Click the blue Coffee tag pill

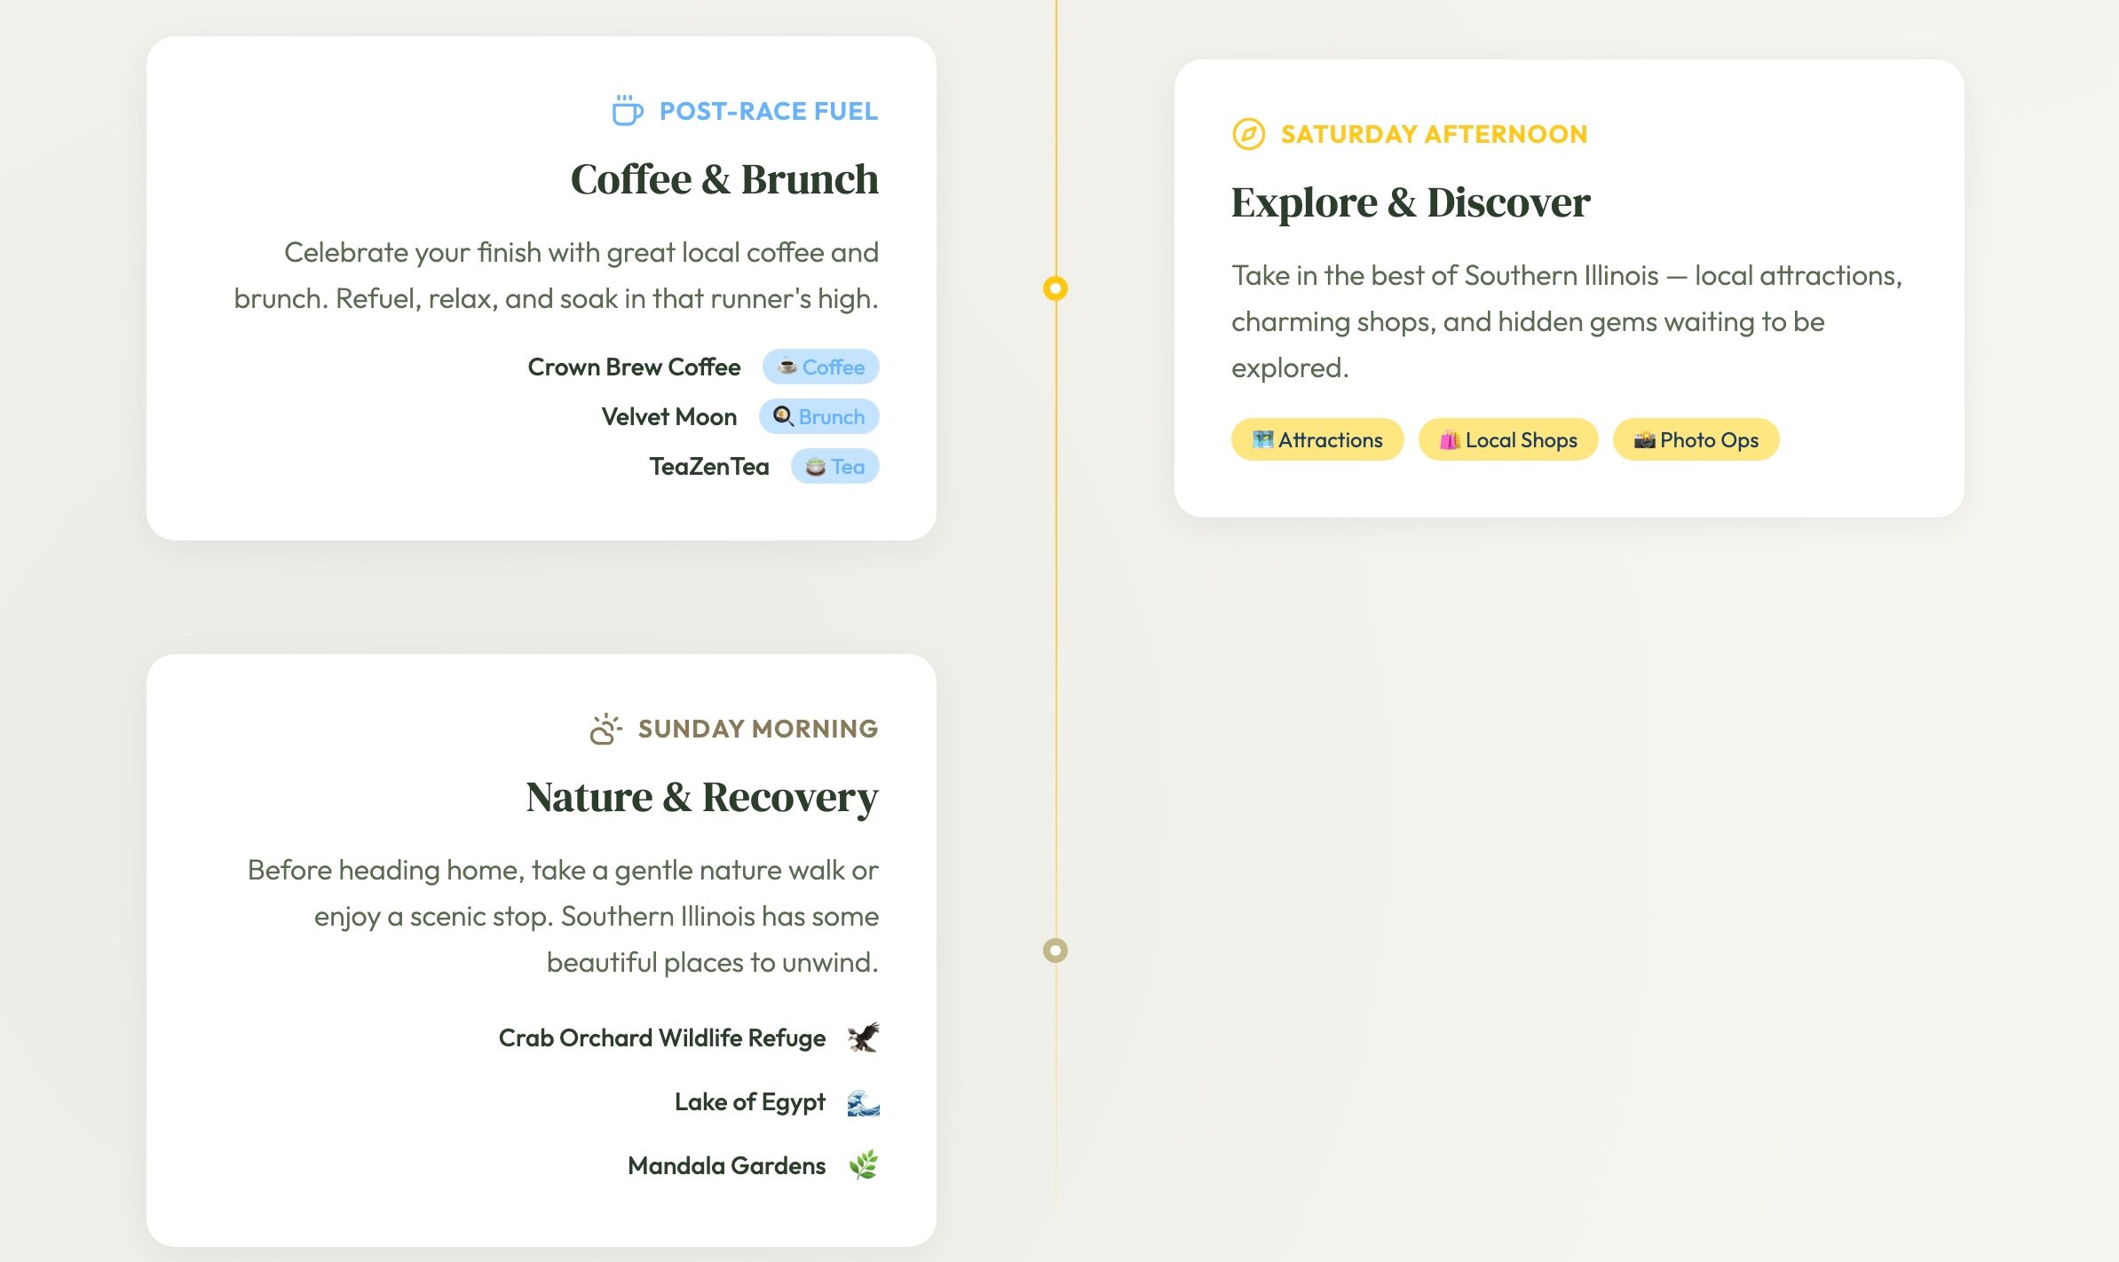(x=820, y=367)
